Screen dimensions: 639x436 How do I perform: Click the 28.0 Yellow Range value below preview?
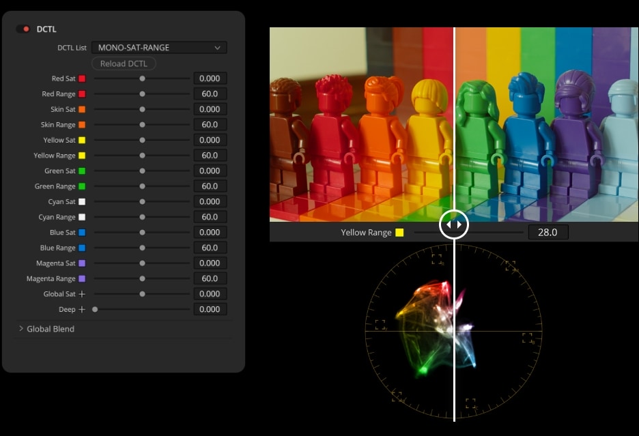(x=548, y=232)
